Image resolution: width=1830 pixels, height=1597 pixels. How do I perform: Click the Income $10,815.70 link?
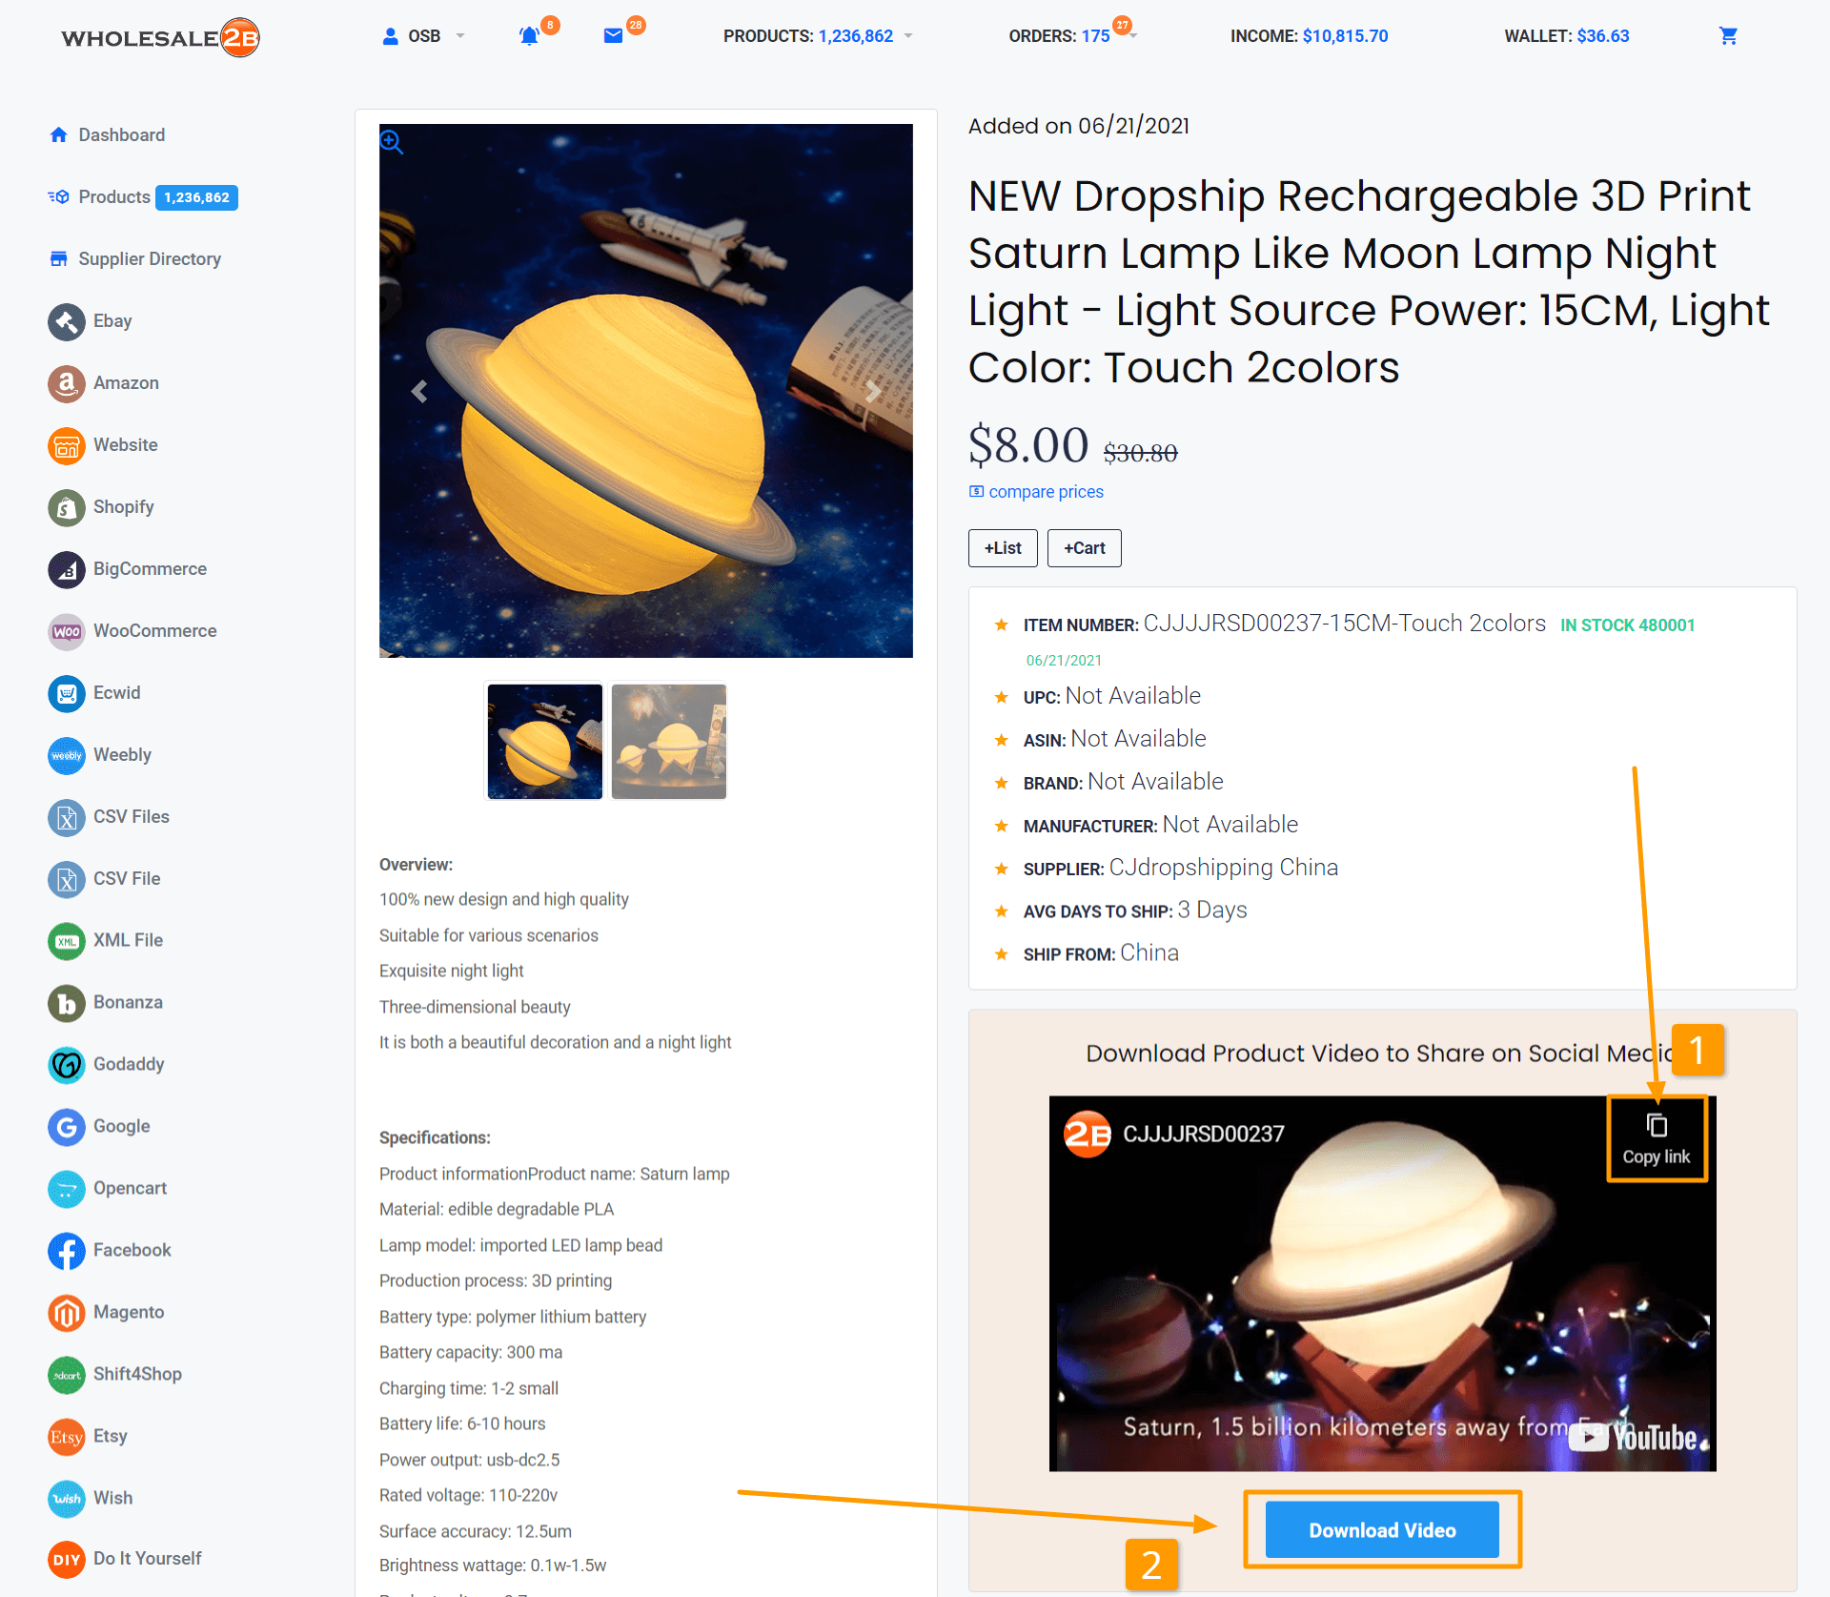1309,36
